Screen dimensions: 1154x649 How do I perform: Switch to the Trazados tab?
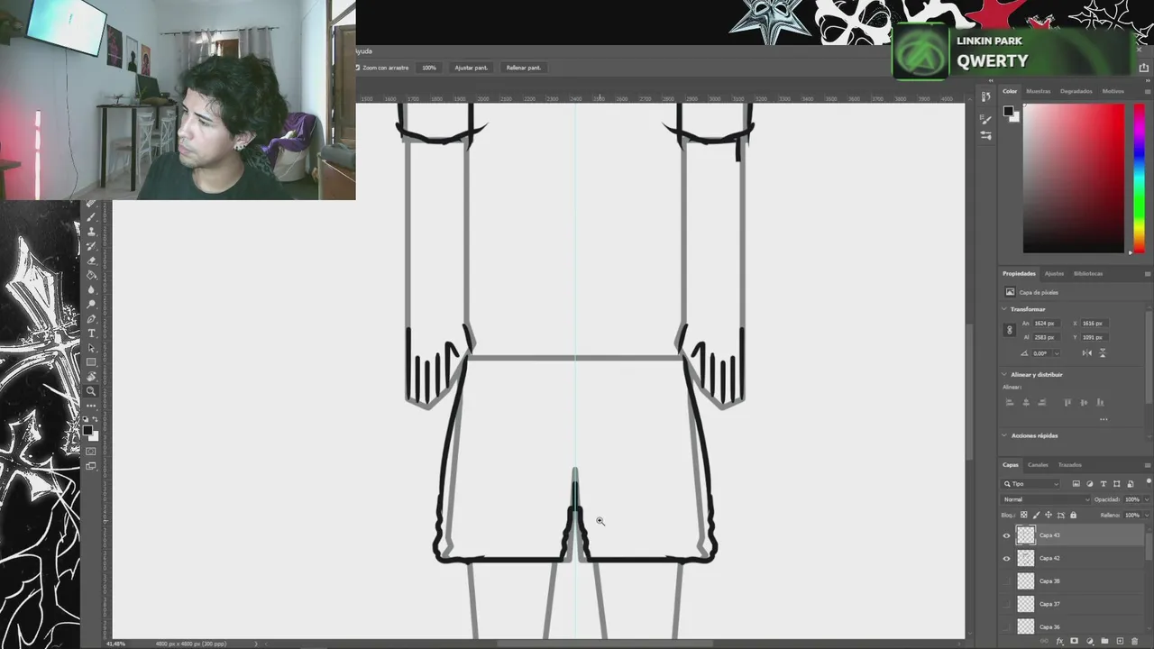1070,464
